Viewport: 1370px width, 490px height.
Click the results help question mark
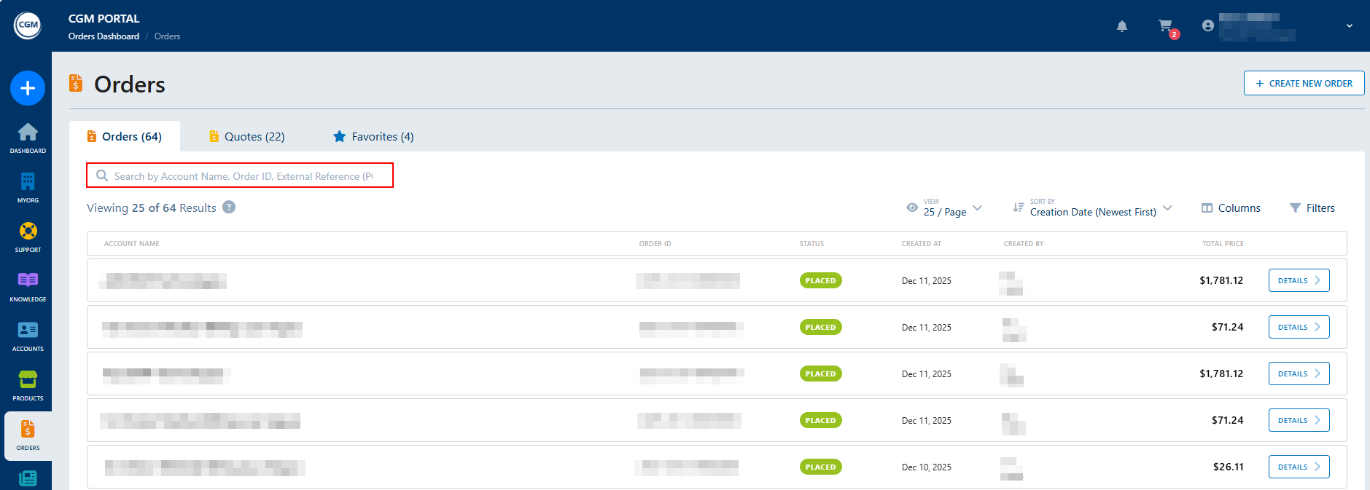pyautogui.click(x=229, y=208)
